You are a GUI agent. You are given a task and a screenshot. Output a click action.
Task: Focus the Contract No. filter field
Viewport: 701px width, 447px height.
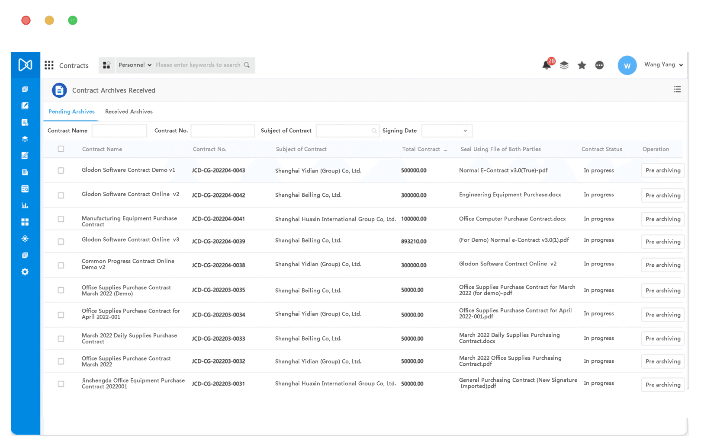click(223, 131)
